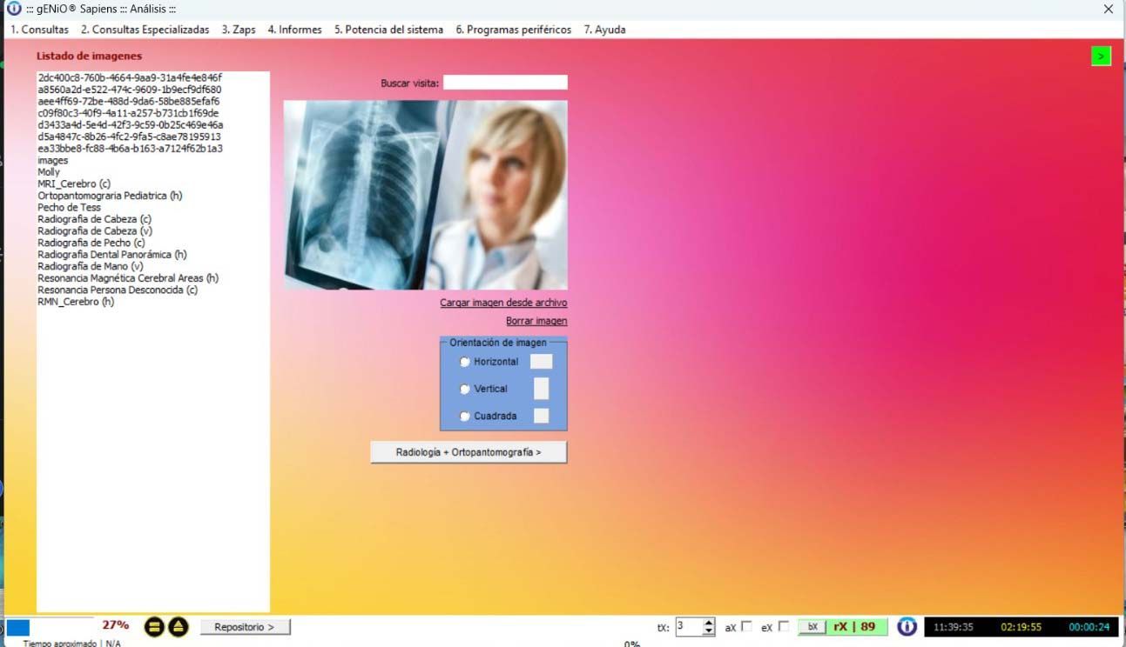Image resolution: width=1126 pixels, height=647 pixels.
Task: Increase the tX value with up arrow
Action: coord(709,622)
